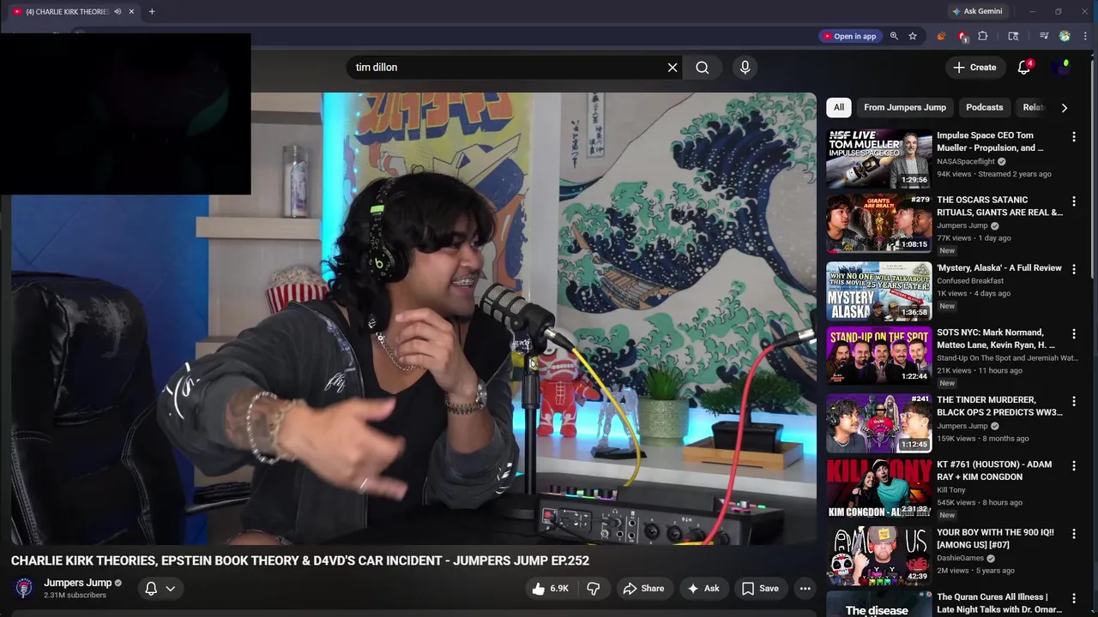The width and height of the screenshot is (1098, 617).
Task: Open options for SOTS NYC video
Action: pos(1073,333)
